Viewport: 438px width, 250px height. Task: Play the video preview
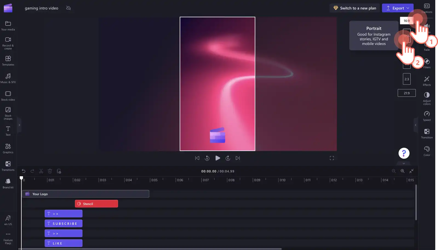pyautogui.click(x=217, y=158)
